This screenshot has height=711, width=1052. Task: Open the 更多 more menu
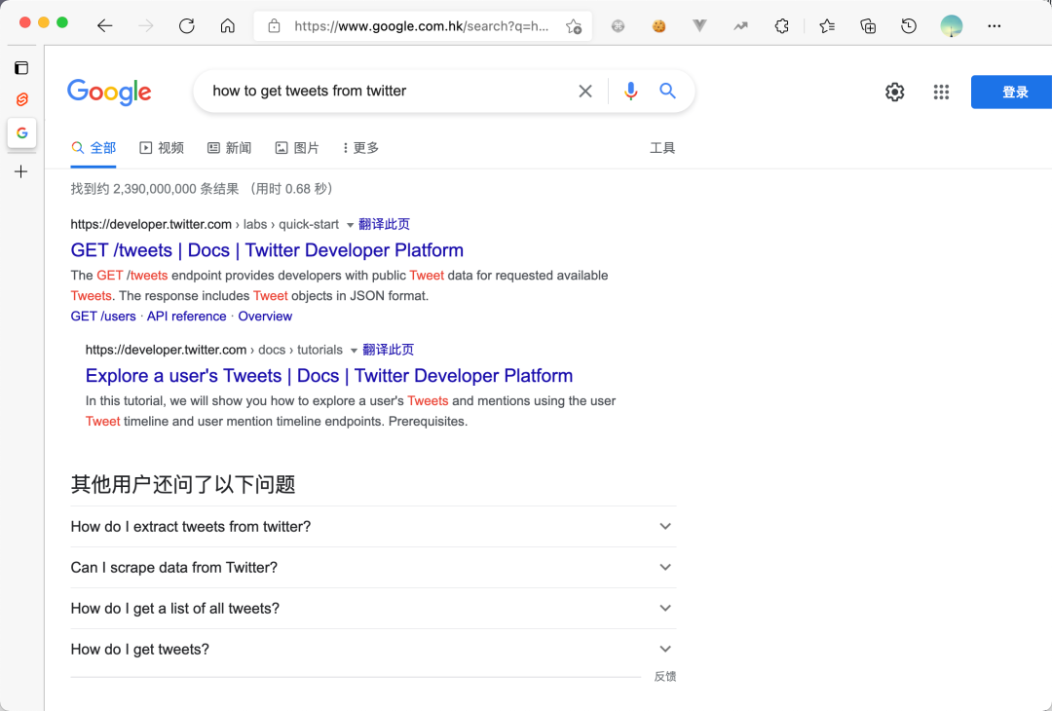(361, 148)
